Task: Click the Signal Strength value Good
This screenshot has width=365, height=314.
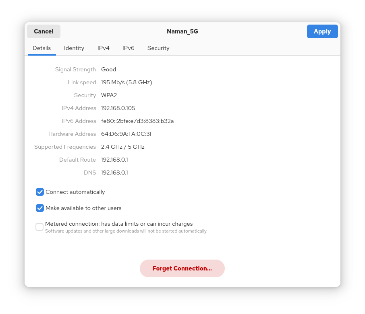Action: tap(108, 69)
